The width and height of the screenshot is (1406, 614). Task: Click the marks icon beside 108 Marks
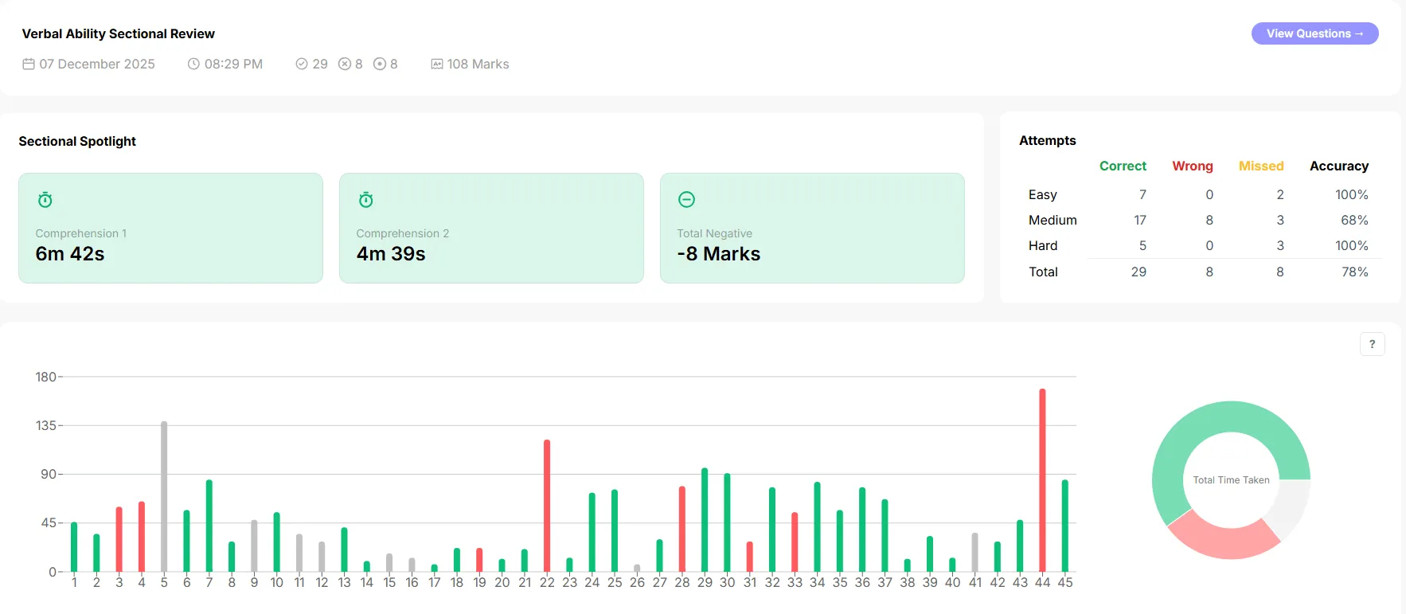(437, 64)
